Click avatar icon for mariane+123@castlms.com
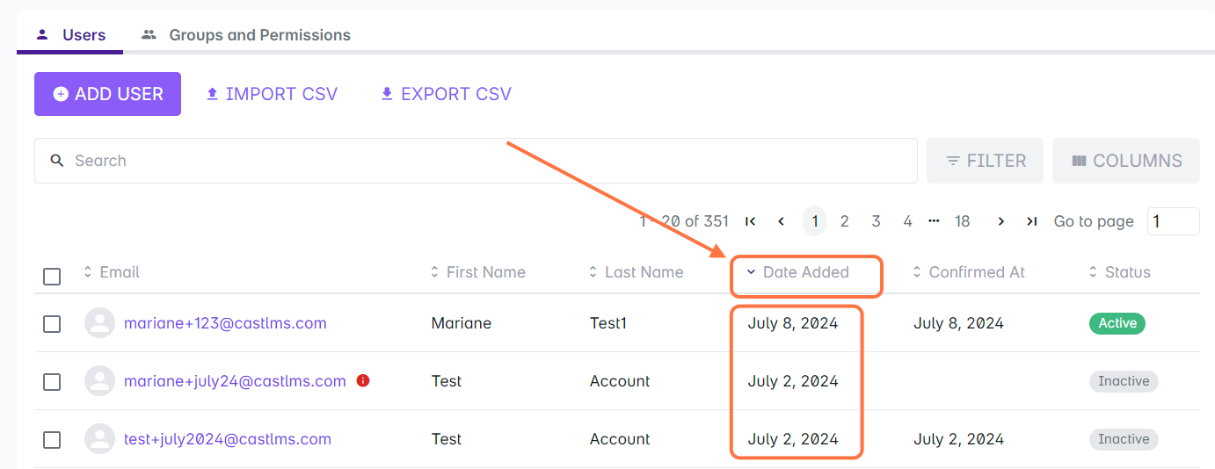Viewport: 1215px width, 469px height. click(99, 323)
